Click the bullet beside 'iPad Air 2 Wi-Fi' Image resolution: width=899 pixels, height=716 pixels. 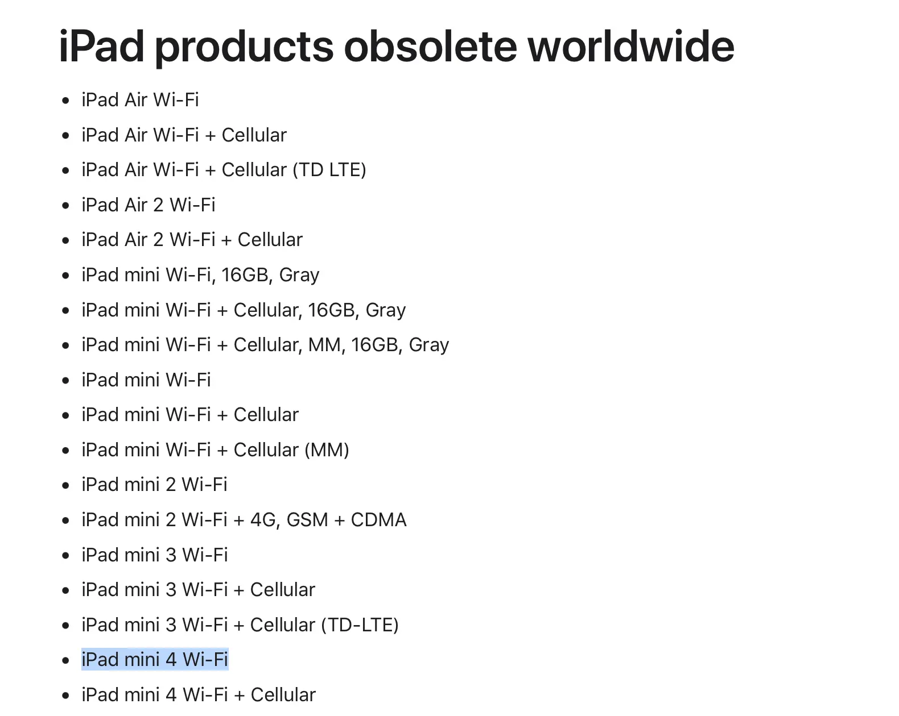[66, 206]
